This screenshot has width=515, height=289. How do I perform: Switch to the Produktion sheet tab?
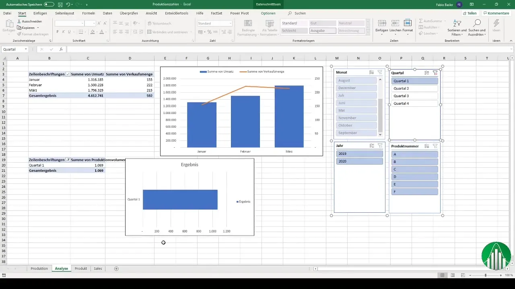point(39,269)
